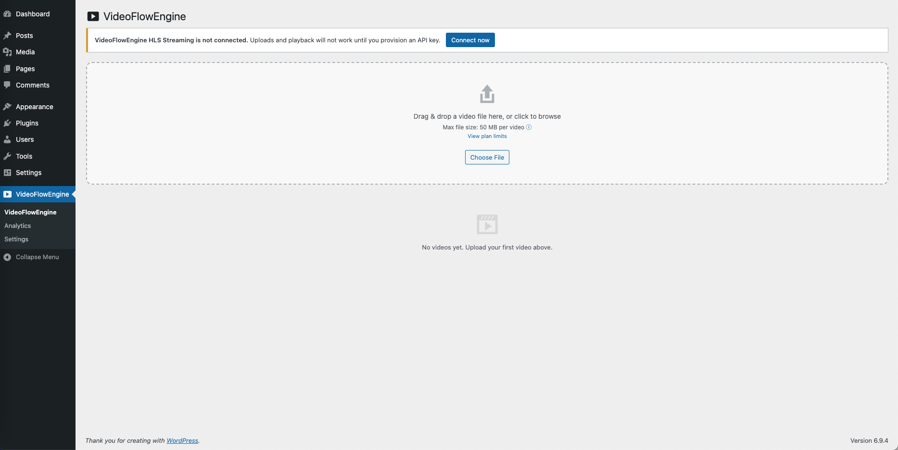898x450 pixels.
Task: Click the VideoFlowEngine play button icon
Action: pos(7,194)
